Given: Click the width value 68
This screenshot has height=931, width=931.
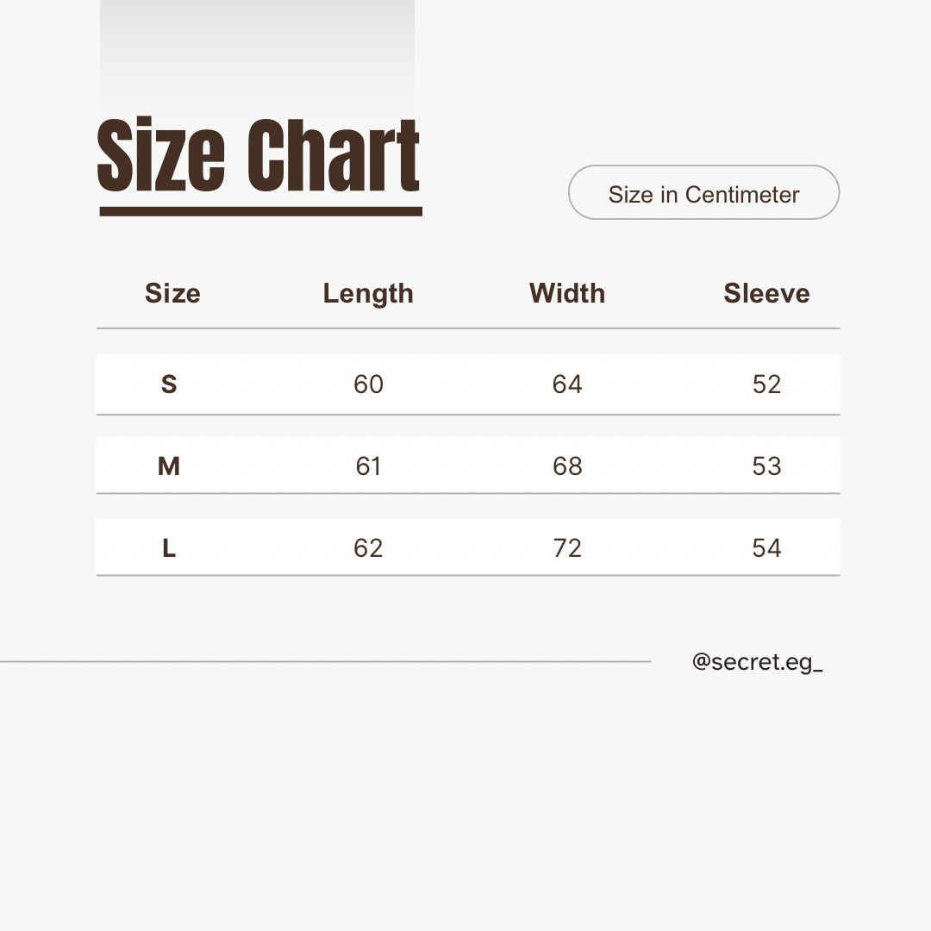Looking at the screenshot, I should (567, 466).
